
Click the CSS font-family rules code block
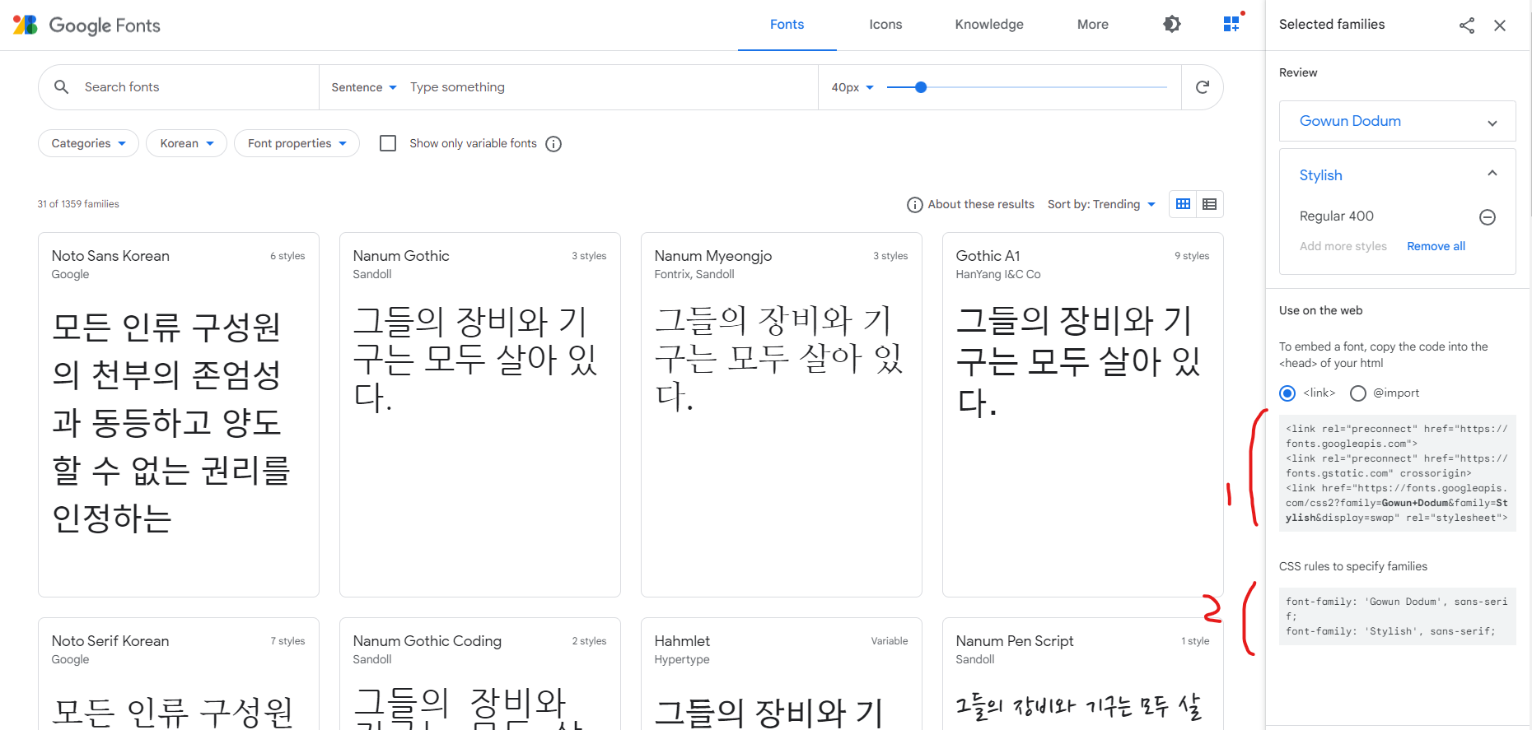1397,616
